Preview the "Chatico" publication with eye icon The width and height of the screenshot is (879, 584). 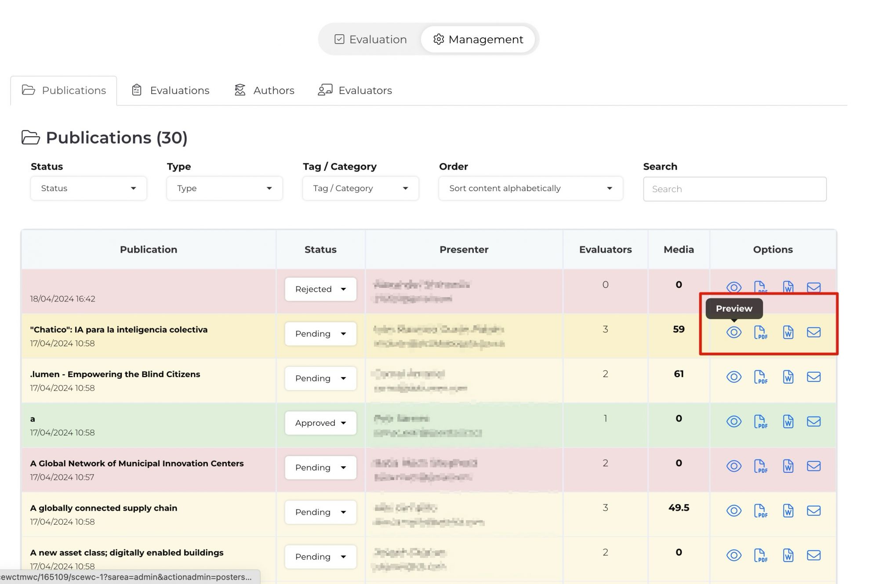734,332
